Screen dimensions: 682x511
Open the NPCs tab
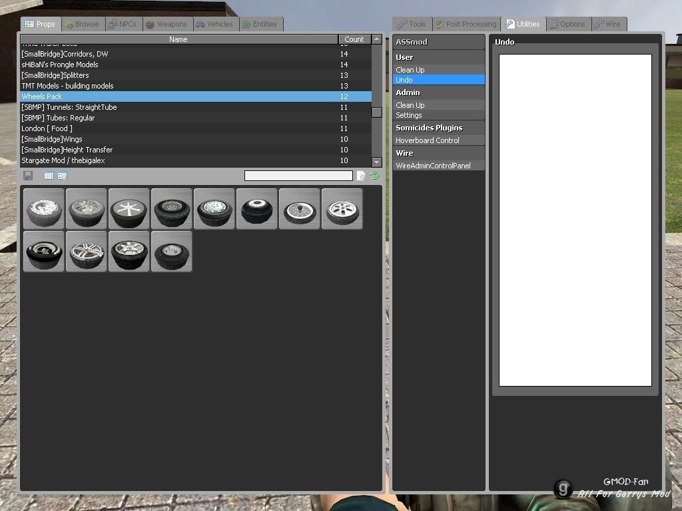click(123, 24)
